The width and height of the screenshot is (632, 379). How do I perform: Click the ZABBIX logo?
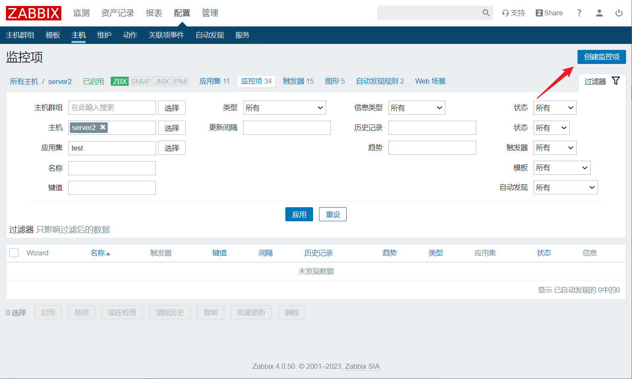34,13
